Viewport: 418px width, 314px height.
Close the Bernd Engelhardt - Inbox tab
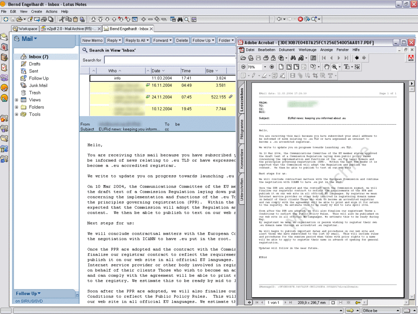pos(151,29)
